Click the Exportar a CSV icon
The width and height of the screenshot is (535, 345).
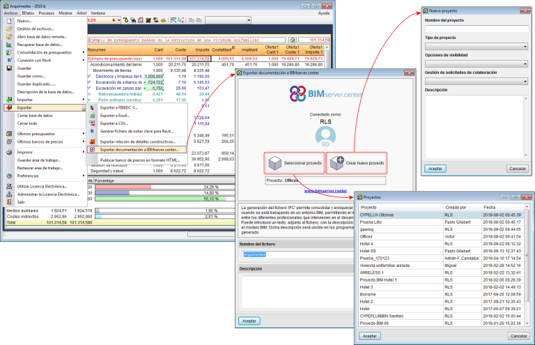click(x=92, y=123)
